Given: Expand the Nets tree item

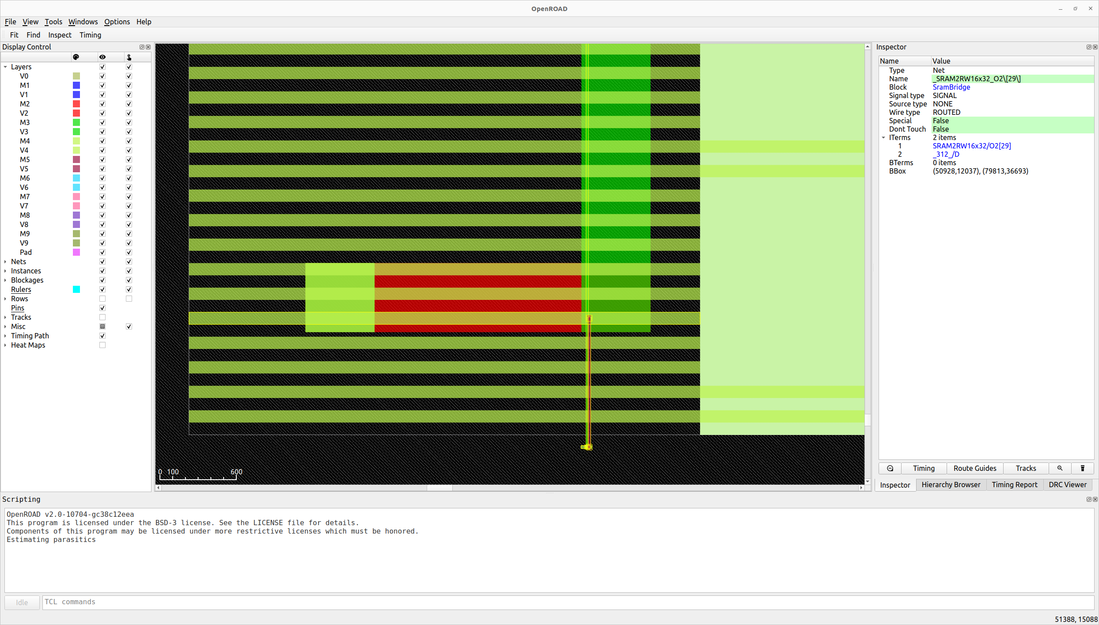Looking at the screenshot, I should [5, 261].
